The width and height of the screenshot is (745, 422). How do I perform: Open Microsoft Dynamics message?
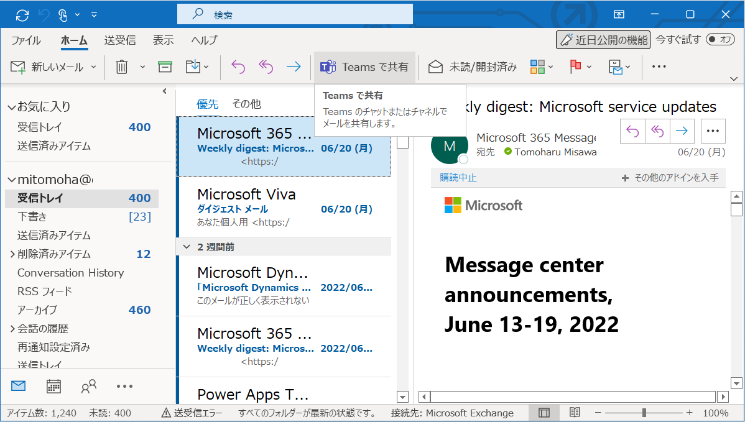[x=284, y=287]
